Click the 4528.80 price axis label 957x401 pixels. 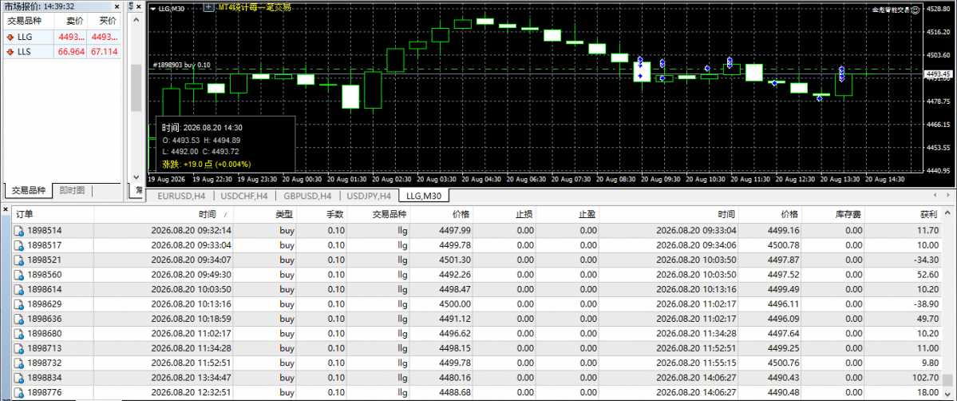point(939,9)
